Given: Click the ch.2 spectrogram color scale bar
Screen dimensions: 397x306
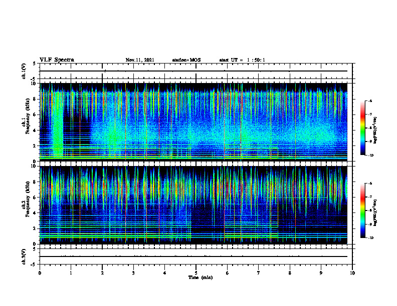Looking at the screenshot, I should (x=362, y=210).
